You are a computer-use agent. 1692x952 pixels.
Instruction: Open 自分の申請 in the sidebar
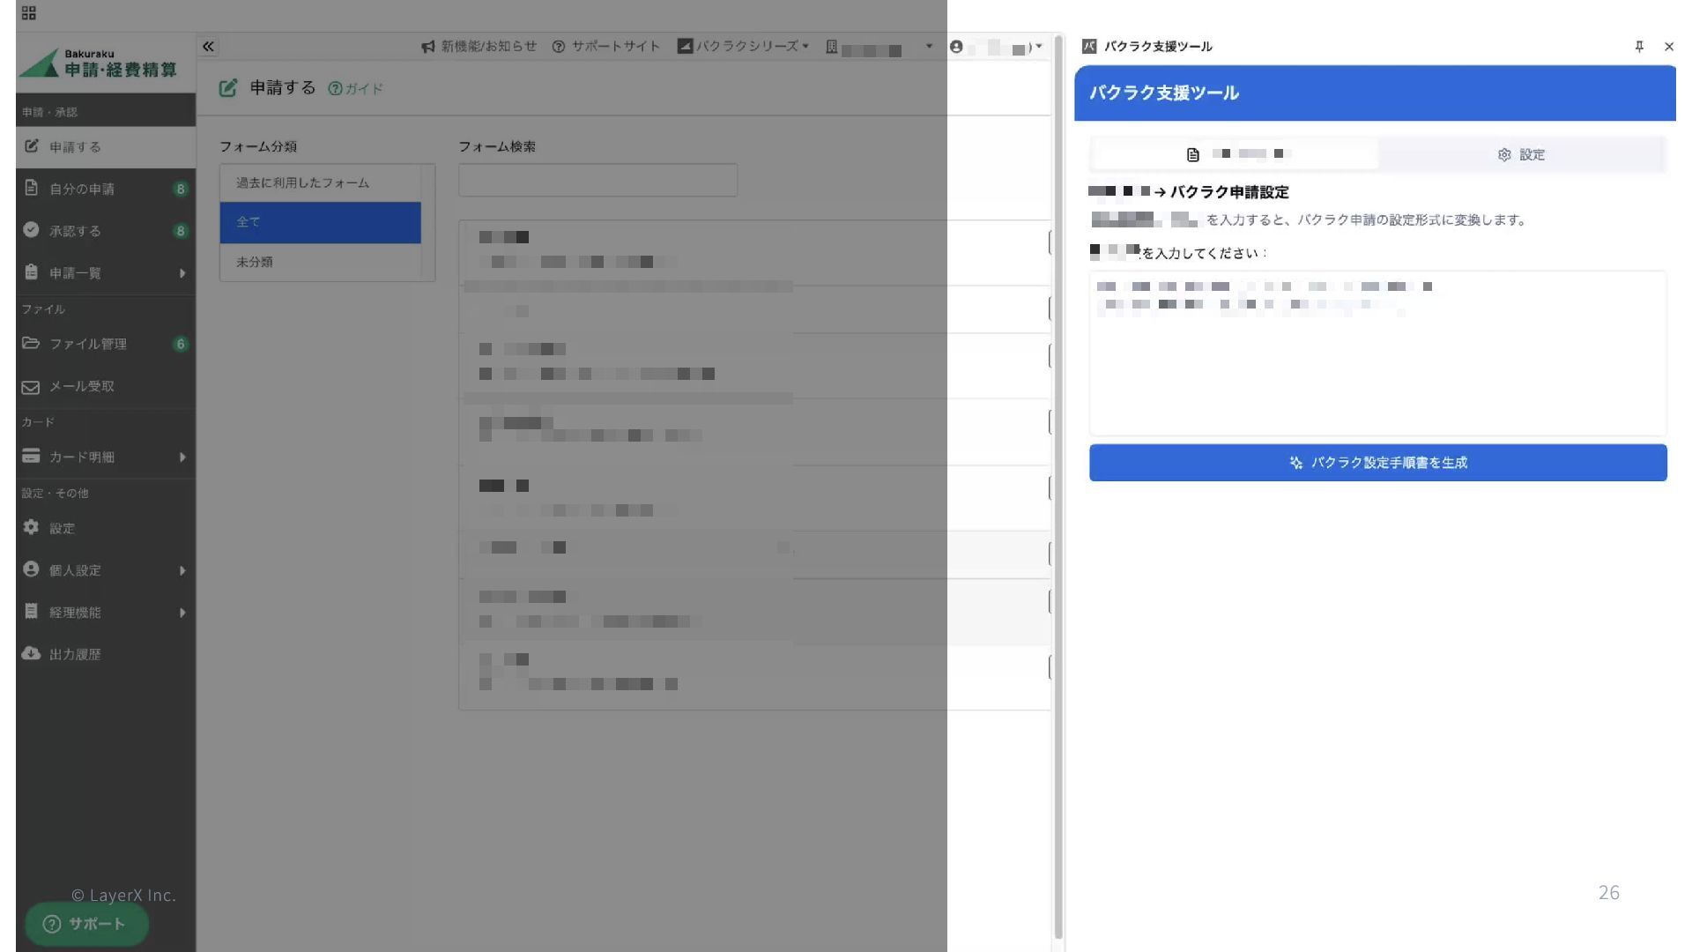pos(106,189)
